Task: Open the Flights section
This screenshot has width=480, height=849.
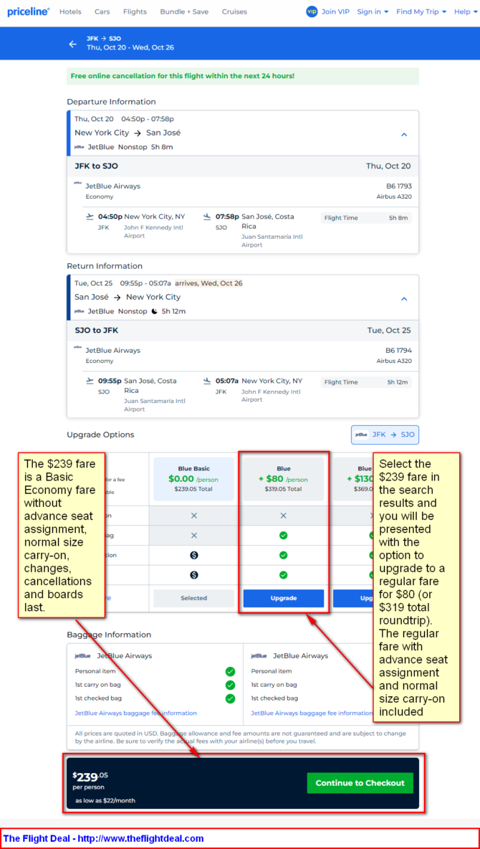Action: pos(135,11)
